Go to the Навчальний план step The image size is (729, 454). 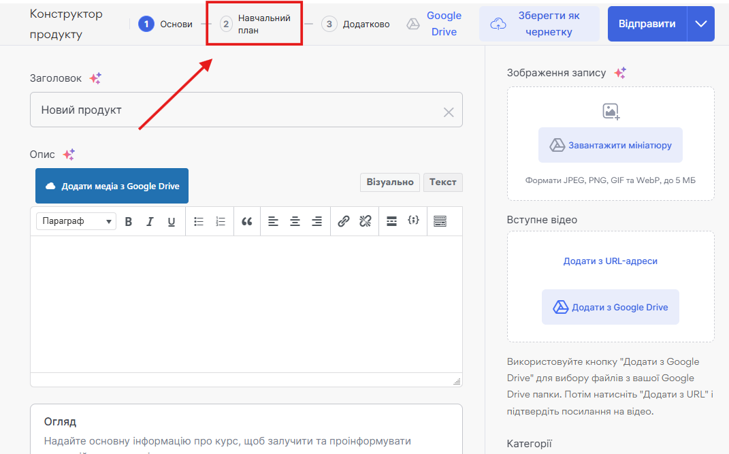(255, 25)
